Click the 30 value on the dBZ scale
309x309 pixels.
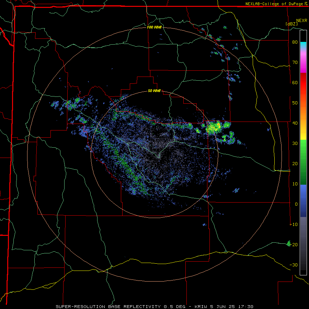click(x=295, y=144)
